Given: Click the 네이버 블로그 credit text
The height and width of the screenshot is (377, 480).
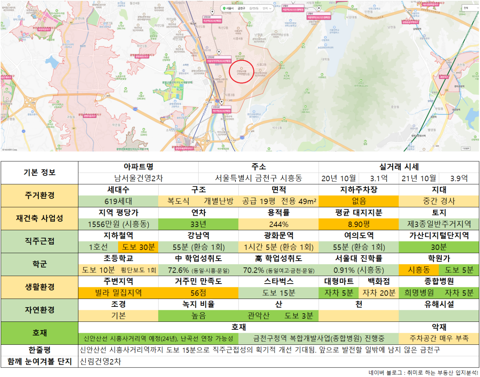Looking at the screenshot, I should [x=423, y=372].
